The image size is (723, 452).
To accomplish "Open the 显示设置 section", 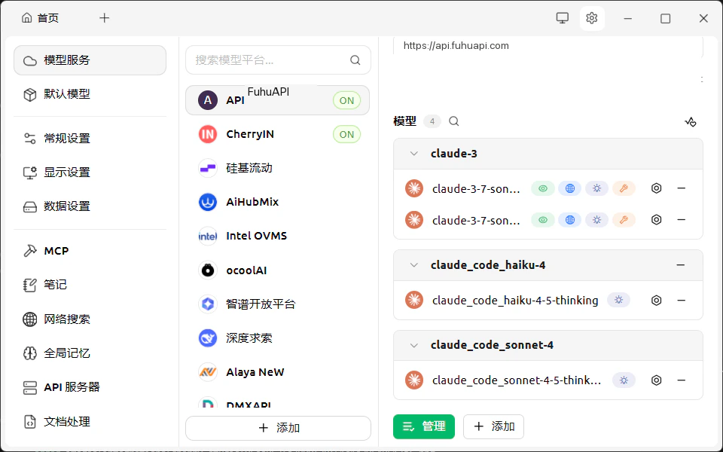I will click(x=90, y=173).
